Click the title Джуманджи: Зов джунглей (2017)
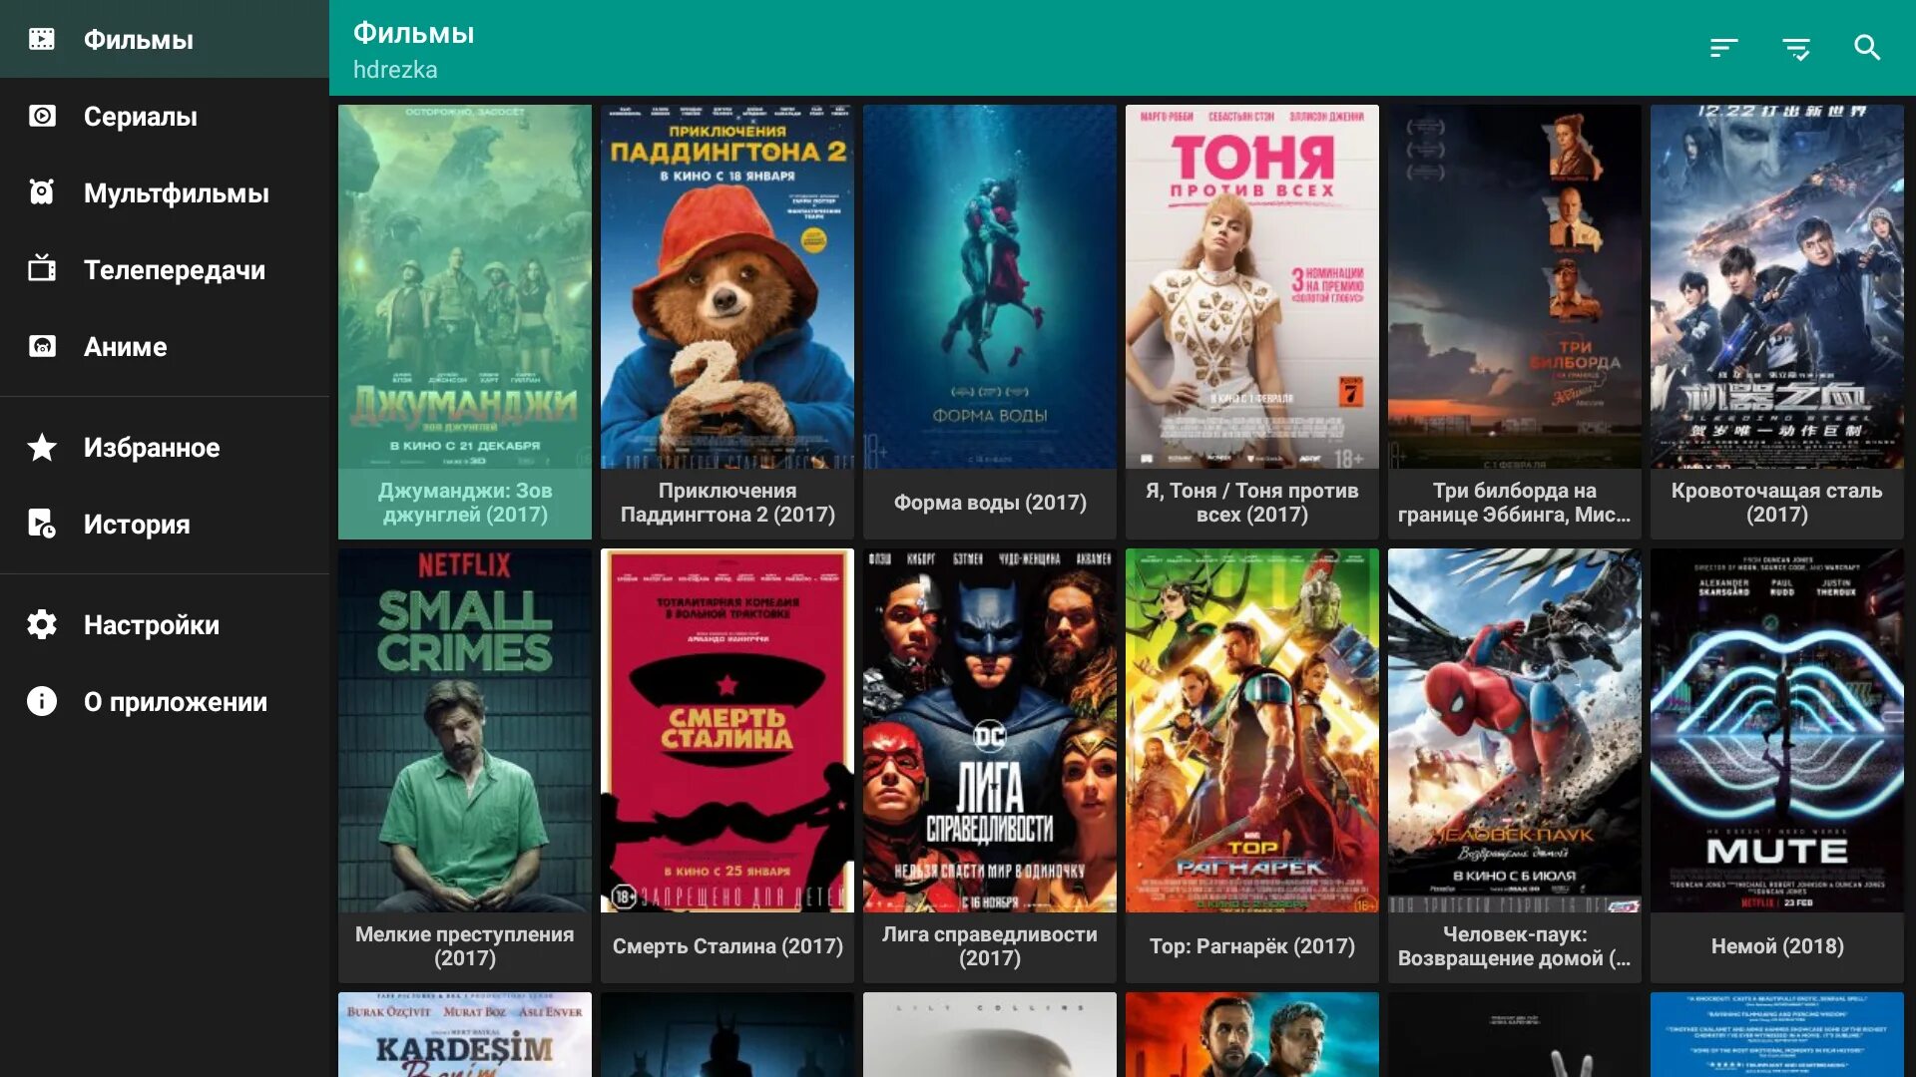Image resolution: width=1916 pixels, height=1077 pixels. coord(465,503)
